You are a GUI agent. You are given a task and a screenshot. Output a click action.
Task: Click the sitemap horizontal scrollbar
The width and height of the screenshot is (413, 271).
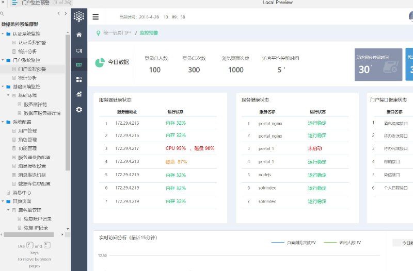tap(29, 234)
